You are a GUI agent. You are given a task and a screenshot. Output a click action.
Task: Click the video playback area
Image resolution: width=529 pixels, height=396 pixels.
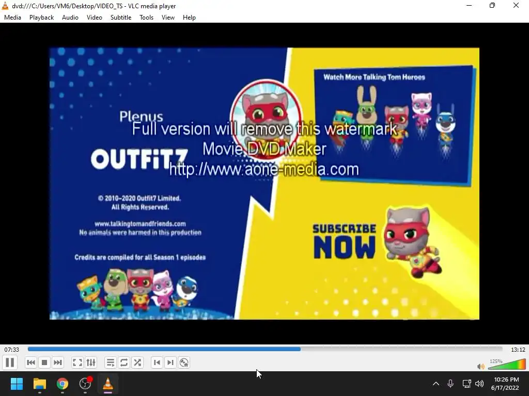pos(264,184)
